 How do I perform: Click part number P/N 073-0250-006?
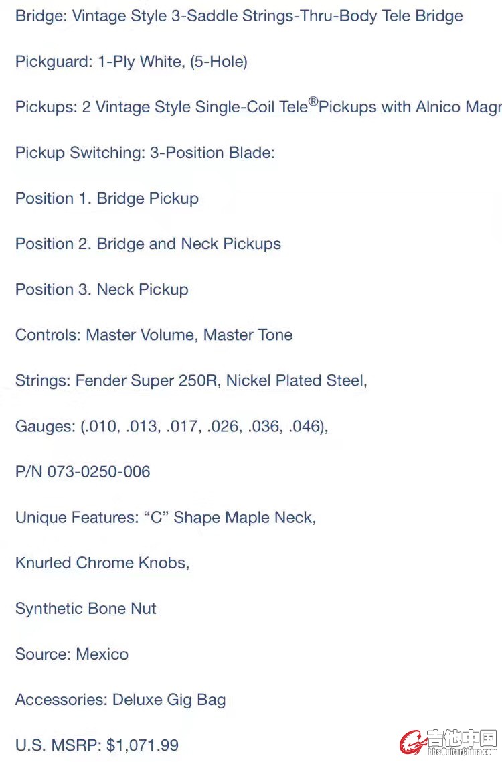tap(83, 471)
